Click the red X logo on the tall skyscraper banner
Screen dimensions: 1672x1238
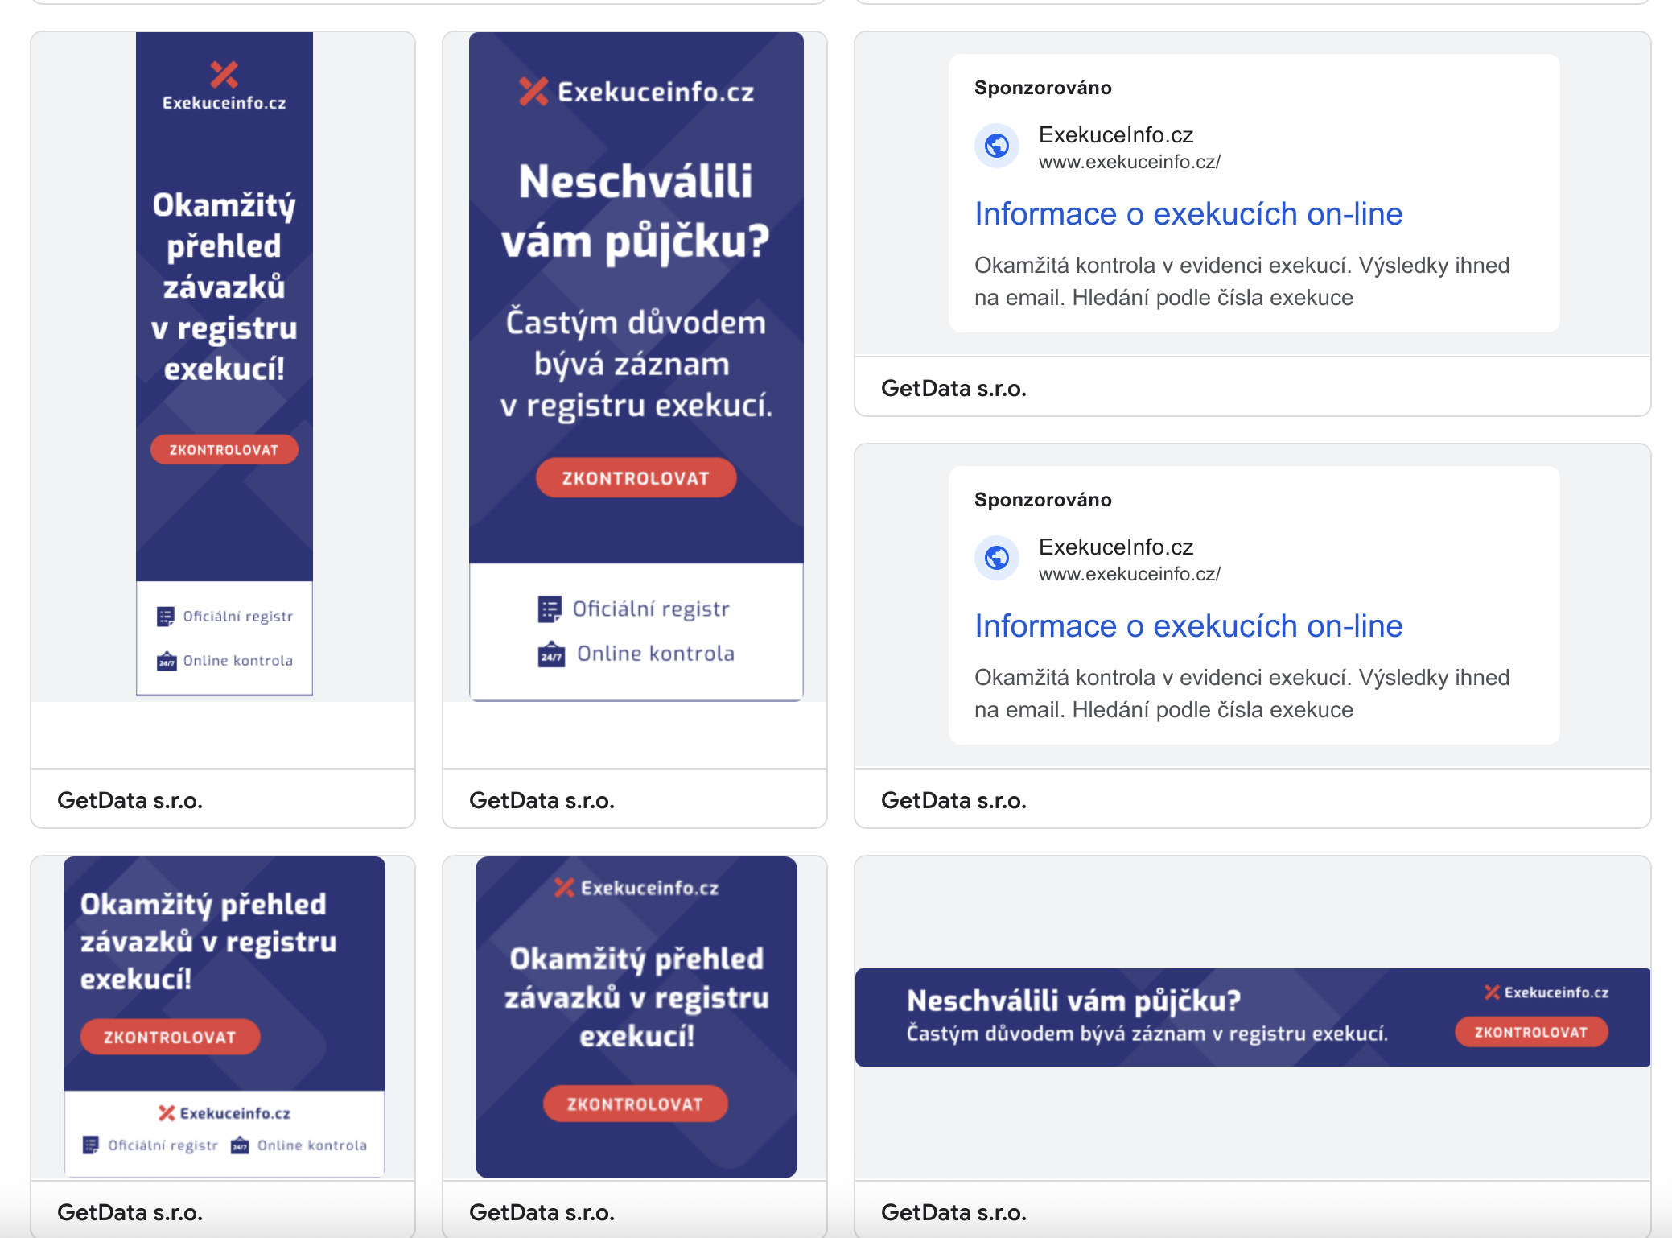224,74
